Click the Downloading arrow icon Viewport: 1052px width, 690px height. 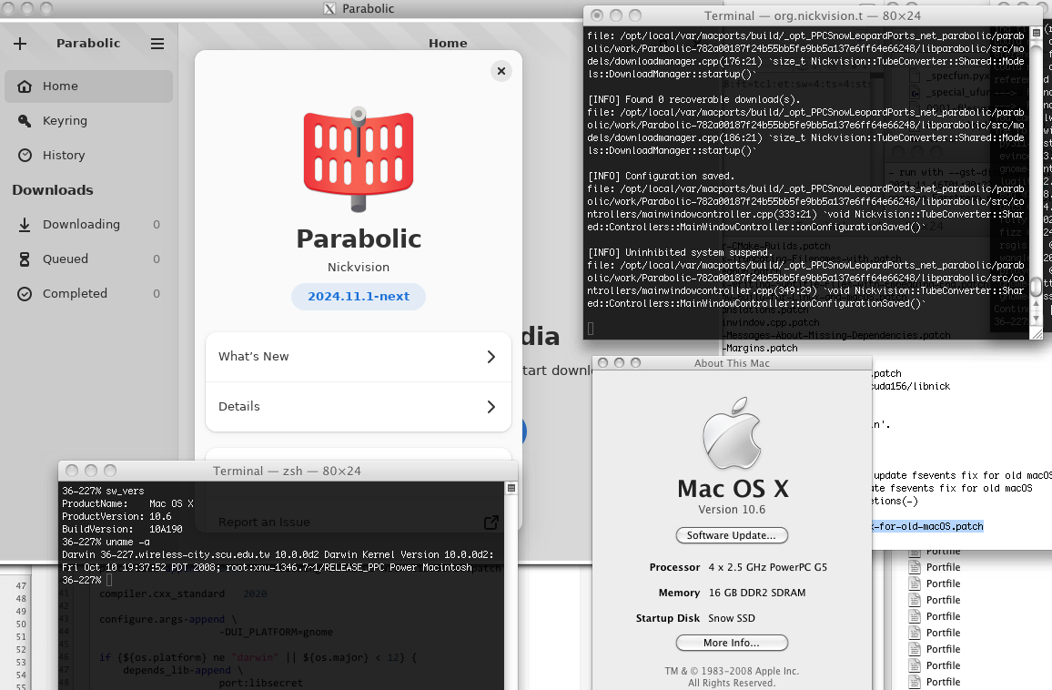pyautogui.click(x=25, y=225)
